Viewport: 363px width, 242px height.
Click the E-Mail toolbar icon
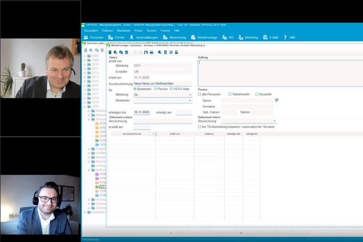coord(270,37)
